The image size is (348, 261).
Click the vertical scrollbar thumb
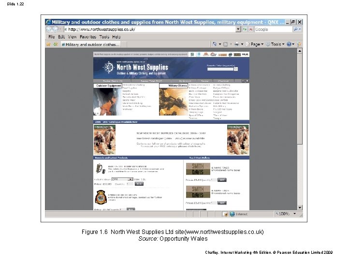click(x=300, y=99)
